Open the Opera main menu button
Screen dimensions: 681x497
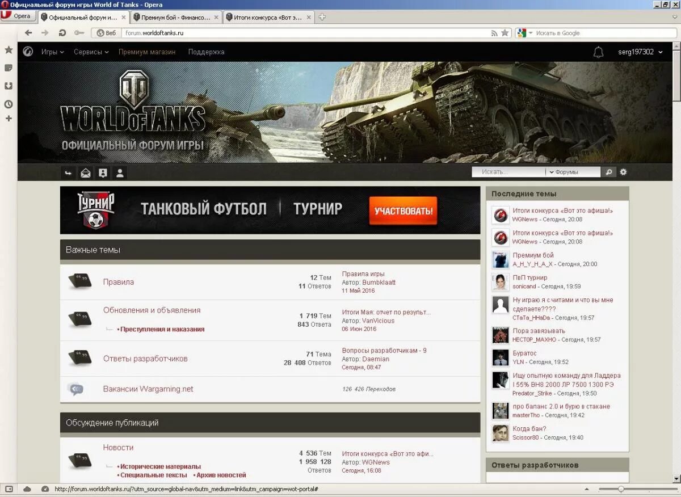click(18, 16)
